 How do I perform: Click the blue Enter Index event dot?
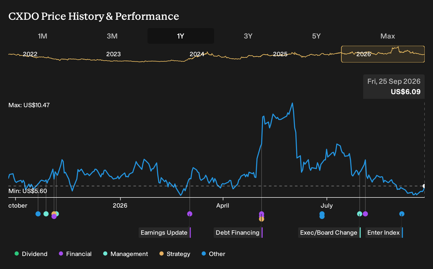(402, 214)
